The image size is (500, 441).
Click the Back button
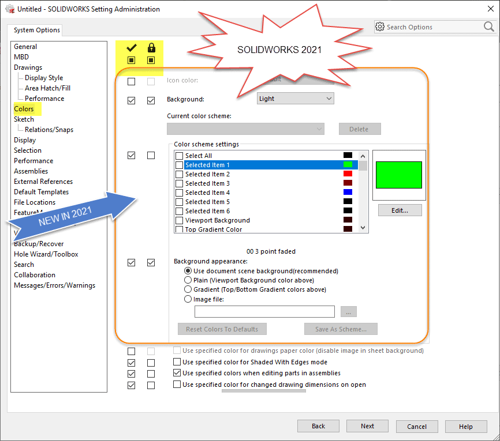318,426
